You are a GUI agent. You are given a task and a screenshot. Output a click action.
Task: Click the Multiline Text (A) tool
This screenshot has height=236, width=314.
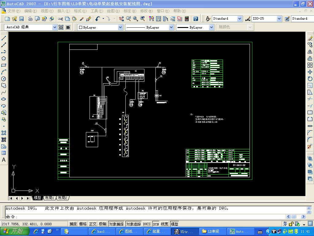point(4,160)
